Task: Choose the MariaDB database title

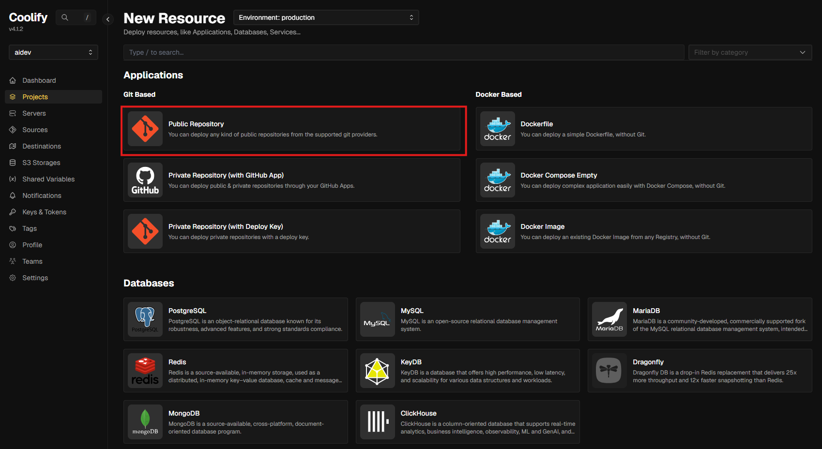Action: click(x=646, y=311)
